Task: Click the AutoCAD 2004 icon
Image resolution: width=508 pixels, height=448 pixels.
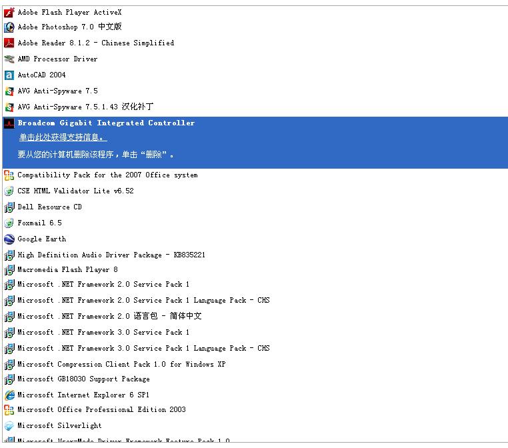Action: [9, 75]
